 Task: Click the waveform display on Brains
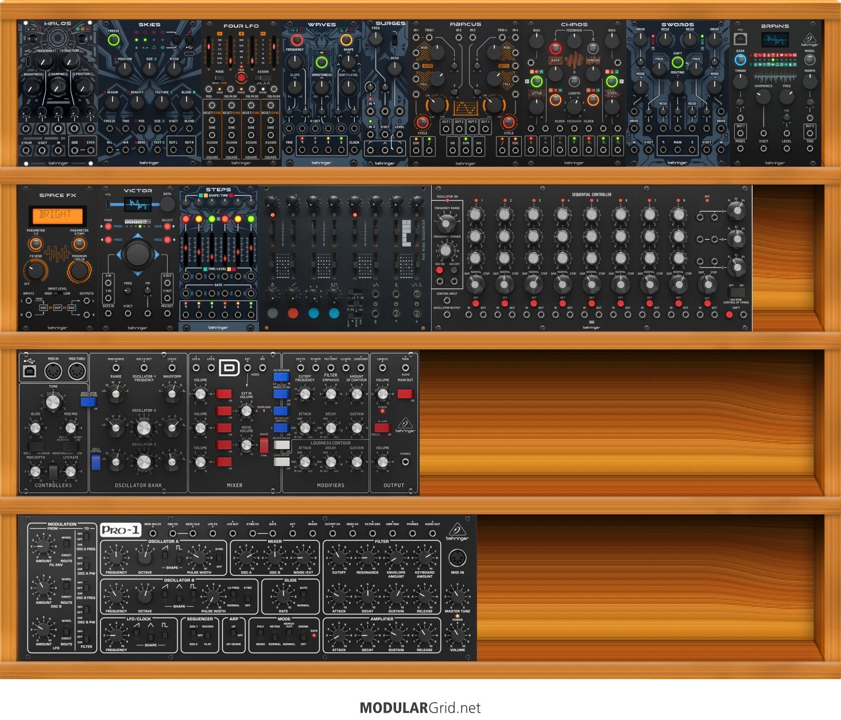(775, 40)
